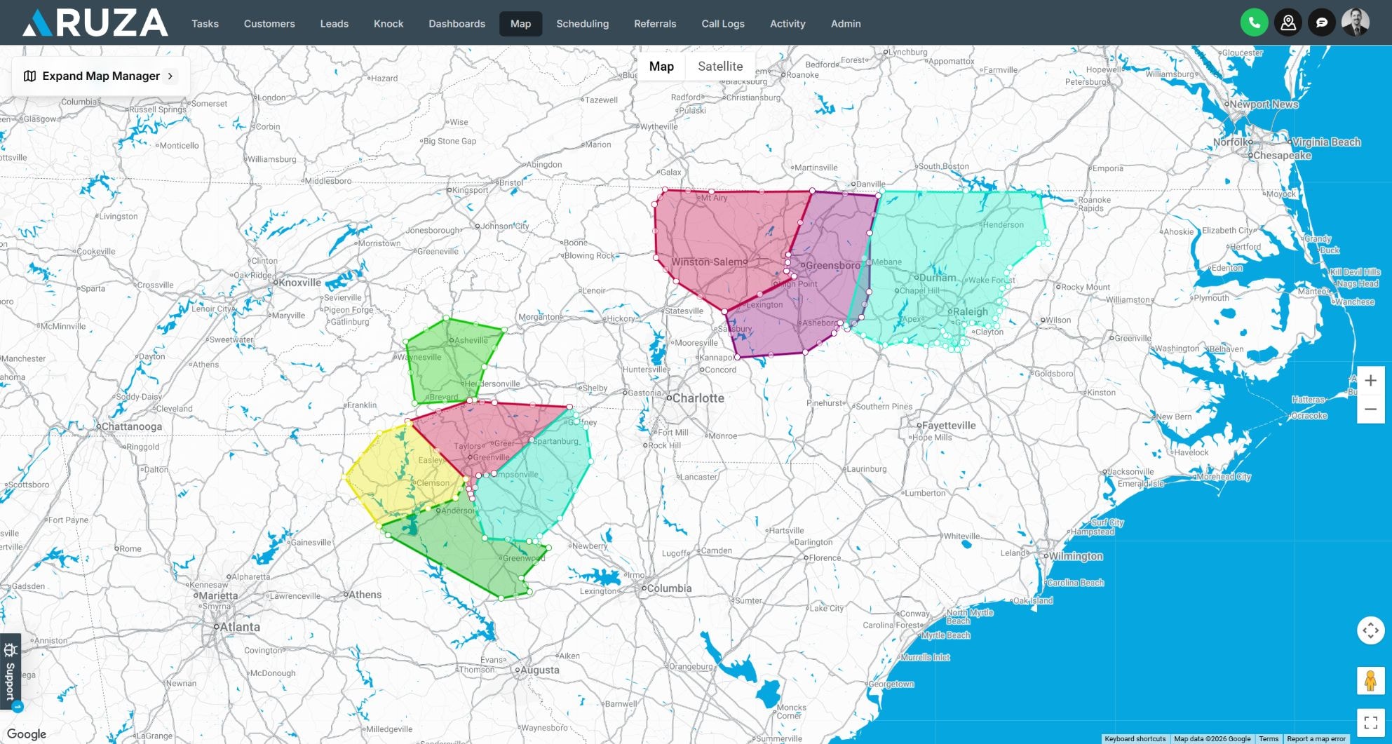Click the map icon in Expand Map Manager
Image resolution: width=1392 pixels, height=744 pixels.
click(29, 76)
